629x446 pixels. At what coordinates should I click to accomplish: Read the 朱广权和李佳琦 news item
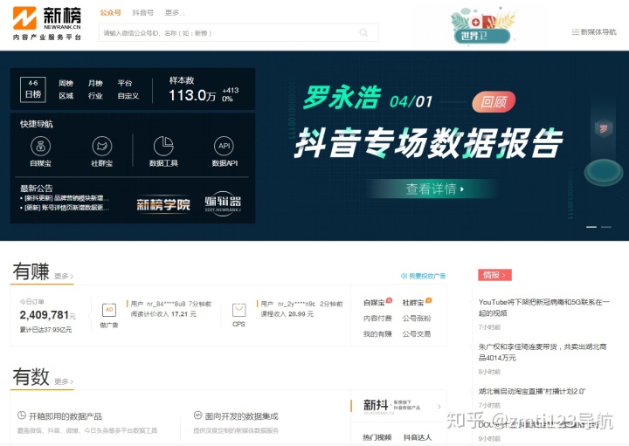(x=543, y=353)
